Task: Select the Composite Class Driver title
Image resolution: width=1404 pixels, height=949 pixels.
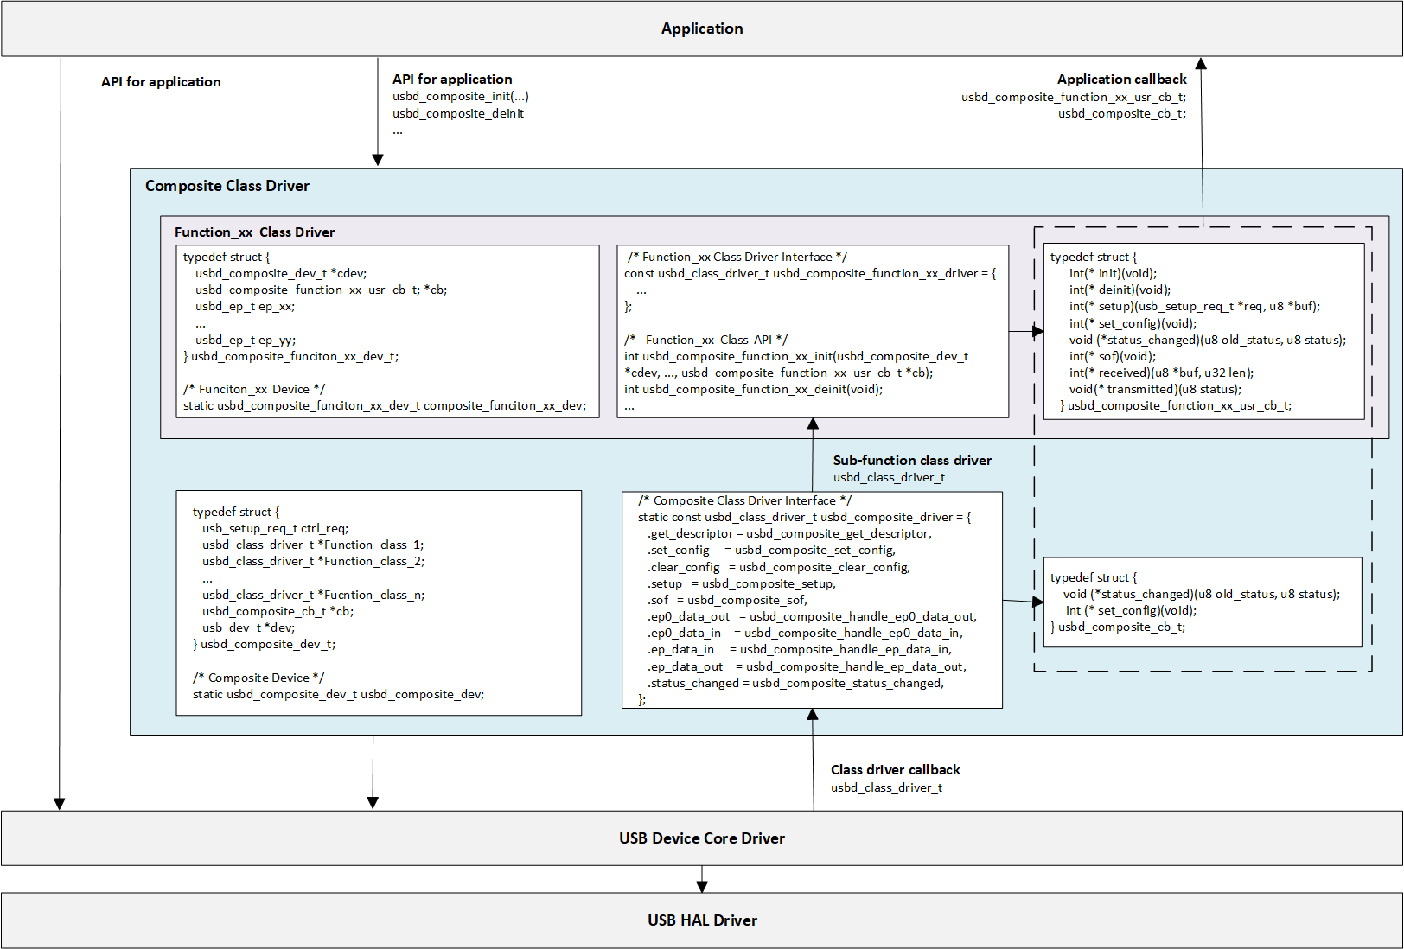Action: click(227, 186)
